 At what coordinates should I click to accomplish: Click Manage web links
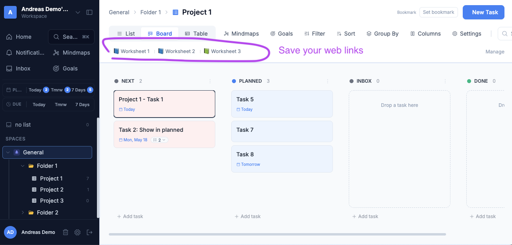click(x=495, y=52)
